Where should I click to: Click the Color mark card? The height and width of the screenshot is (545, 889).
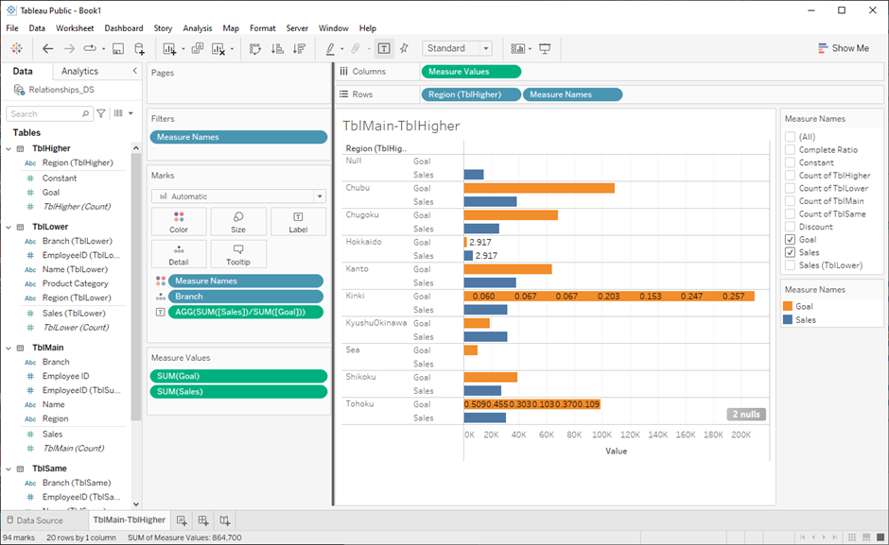(179, 222)
